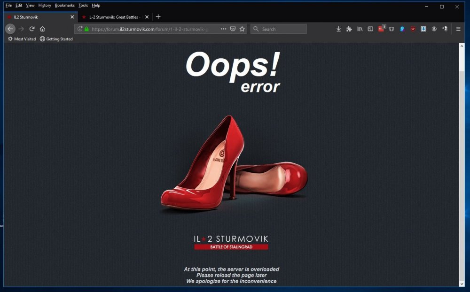Toggle the shield extension in the toolbar

(392, 29)
